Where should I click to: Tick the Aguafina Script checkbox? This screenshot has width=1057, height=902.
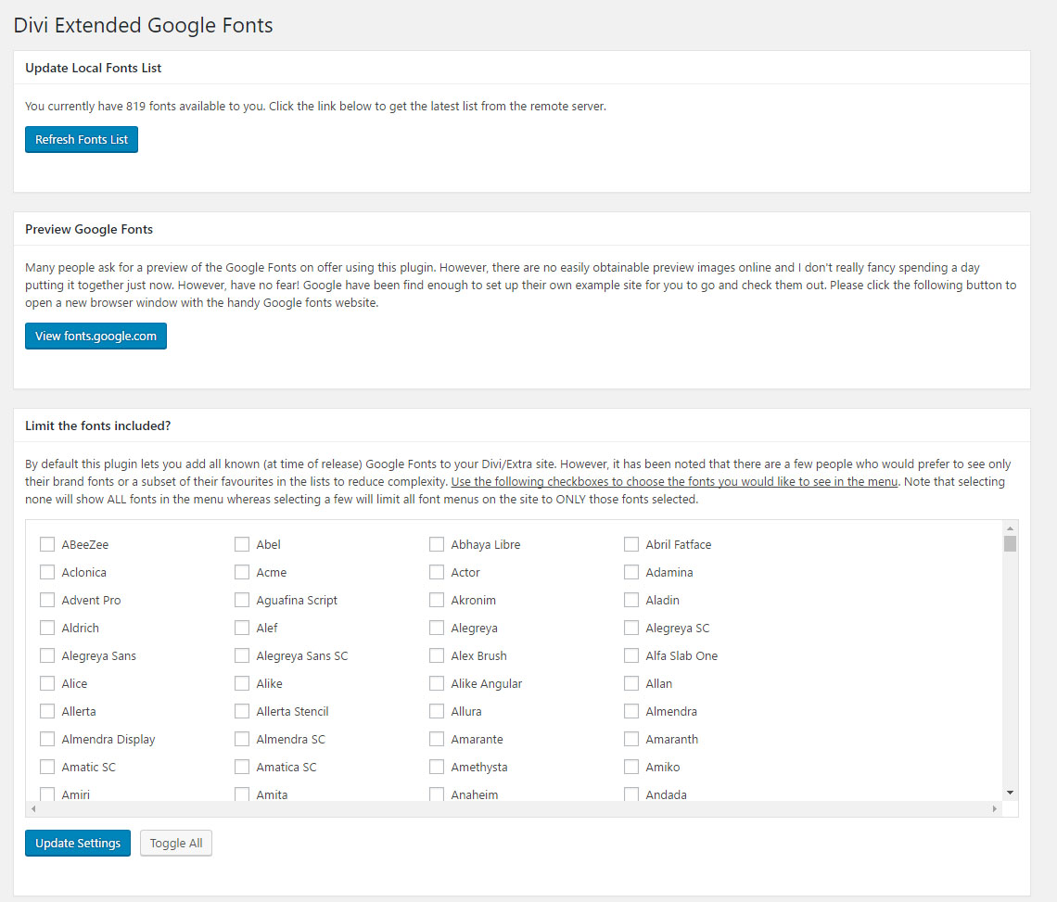pos(242,600)
